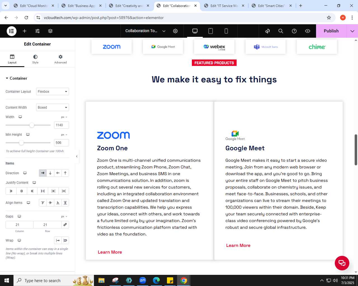The width and height of the screenshot is (358, 286).
Task: Click the Publish button
Action: tap(331, 31)
